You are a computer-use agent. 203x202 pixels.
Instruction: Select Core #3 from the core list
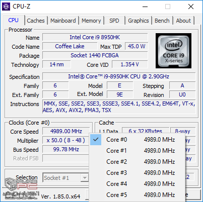138,173
